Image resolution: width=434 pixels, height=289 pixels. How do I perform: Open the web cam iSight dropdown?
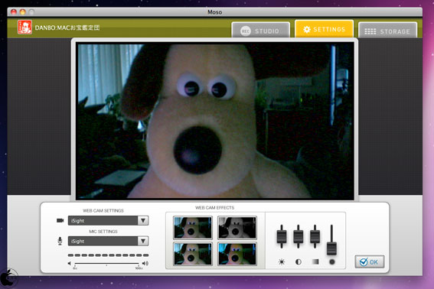coord(108,220)
